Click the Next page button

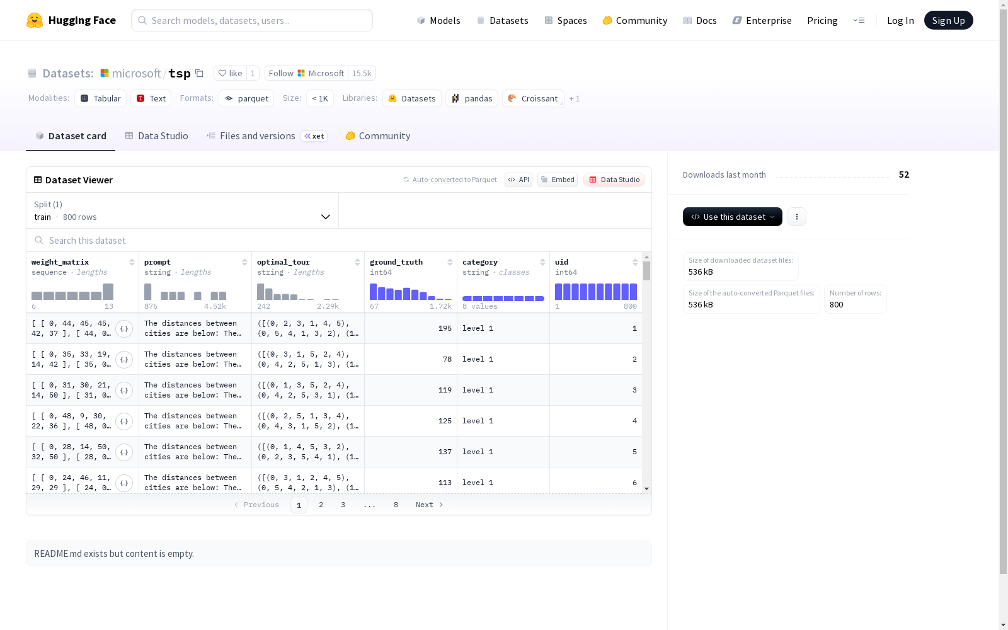pyautogui.click(x=430, y=505)
